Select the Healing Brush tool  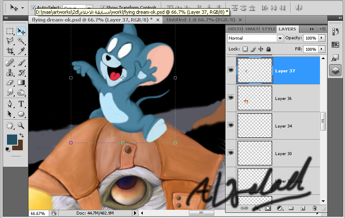coord(9,63)
